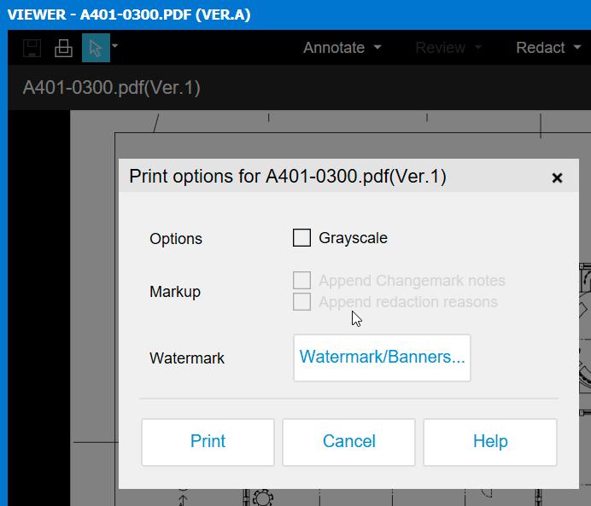The height and width of the screenshot is (506, 591).
Task: Open the Redact menu
Action: click(x=548, y=48)
